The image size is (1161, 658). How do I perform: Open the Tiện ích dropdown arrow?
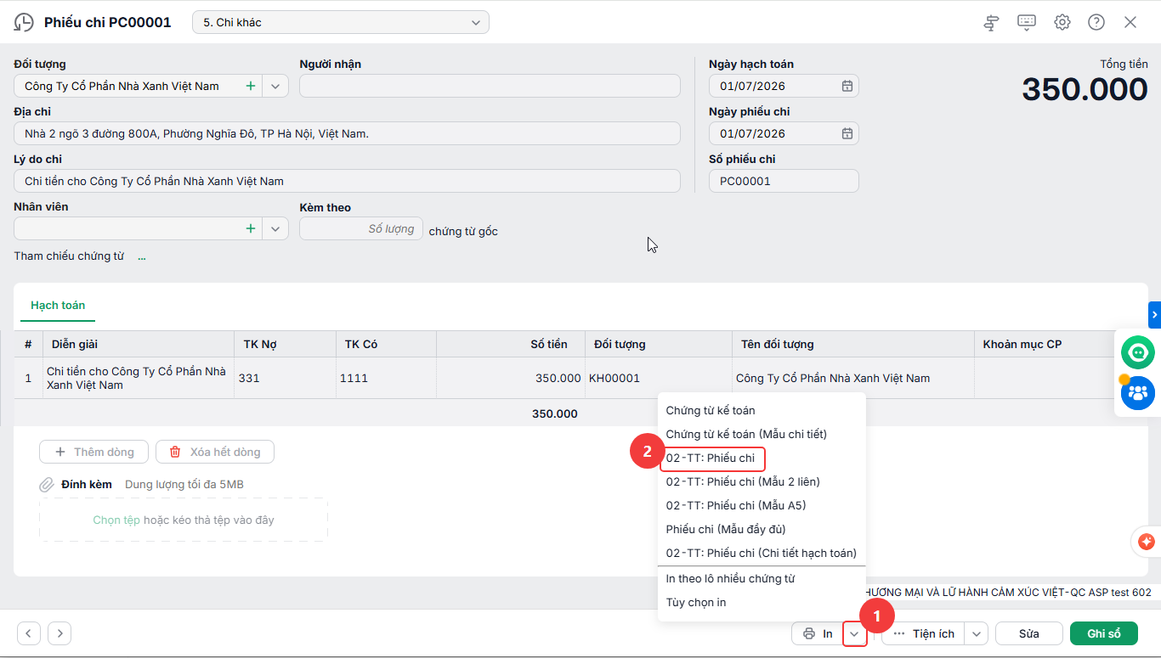(977, 634)
